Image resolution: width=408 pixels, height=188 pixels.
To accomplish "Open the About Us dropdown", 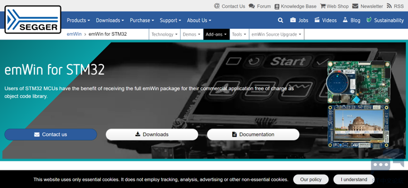I will point(199,20).
